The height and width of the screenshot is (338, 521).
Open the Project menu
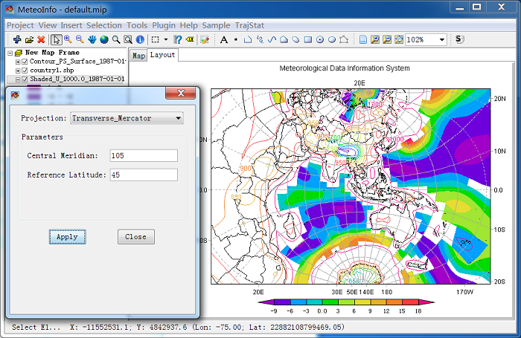click(x=20, y=25)
